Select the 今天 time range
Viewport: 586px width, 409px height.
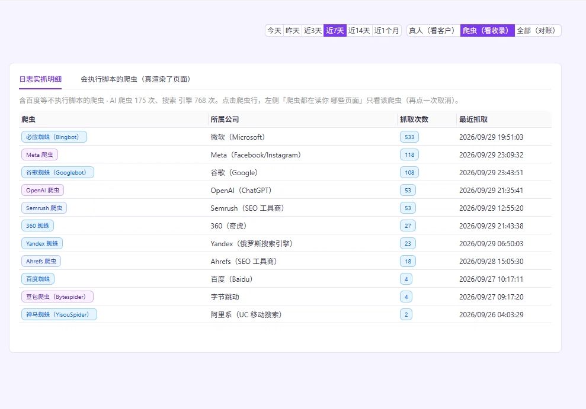(x=274, y=31)
